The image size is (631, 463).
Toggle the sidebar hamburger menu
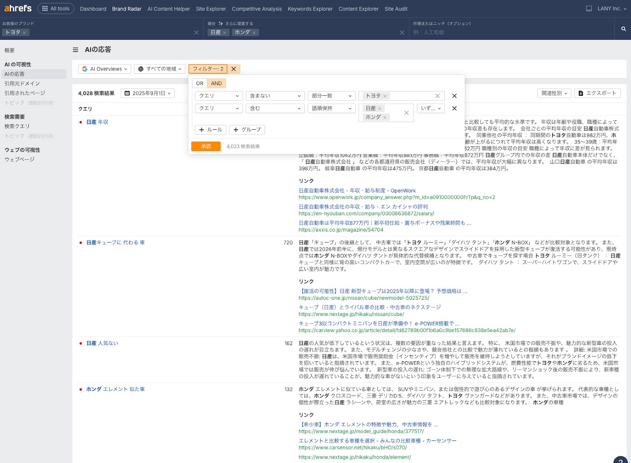(x=75, y=50)
